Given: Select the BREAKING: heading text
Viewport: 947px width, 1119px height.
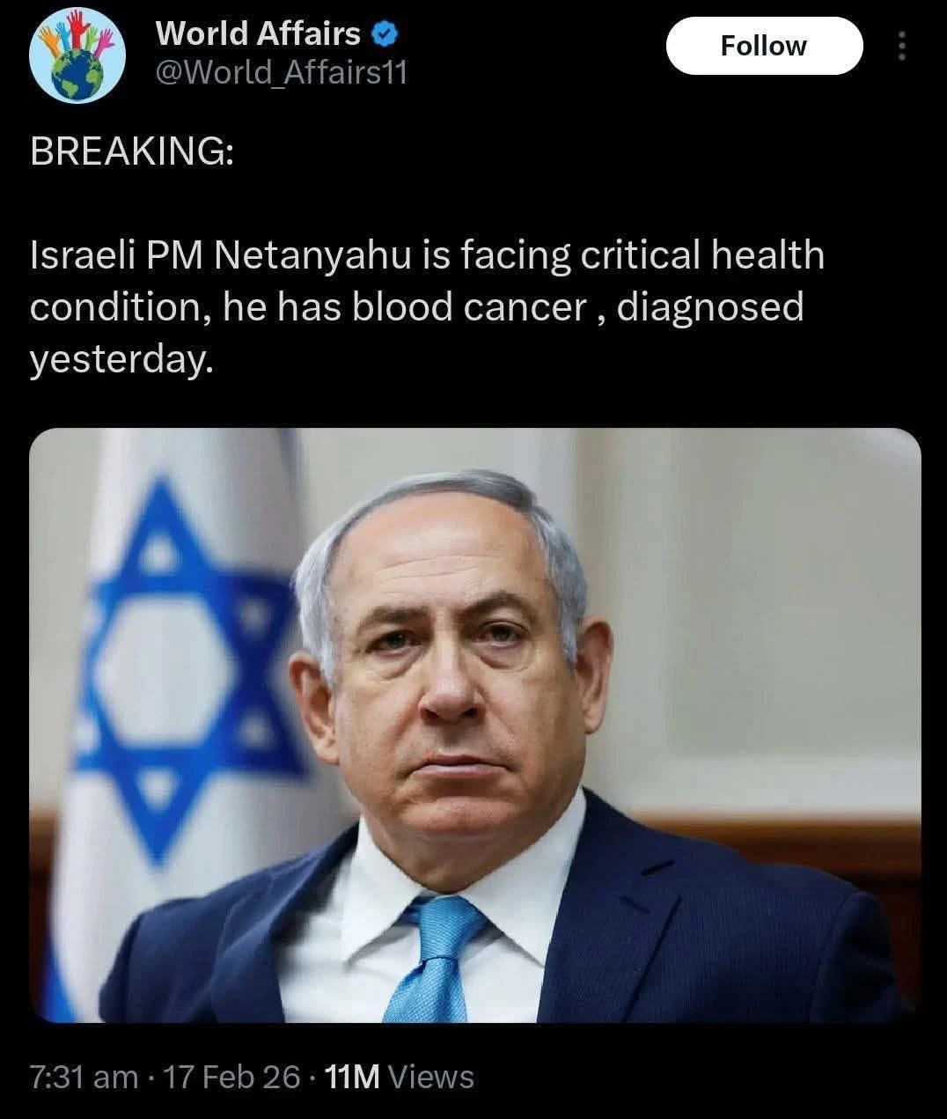Looking at the screenshot, I should tap(132, 152).
